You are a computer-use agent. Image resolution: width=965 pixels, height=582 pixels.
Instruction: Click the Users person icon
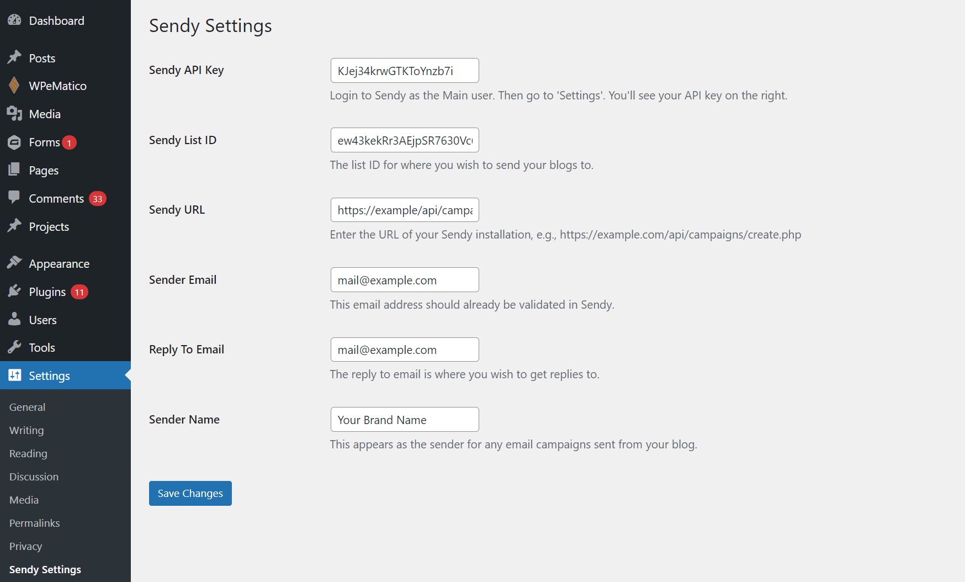point(14,319)
